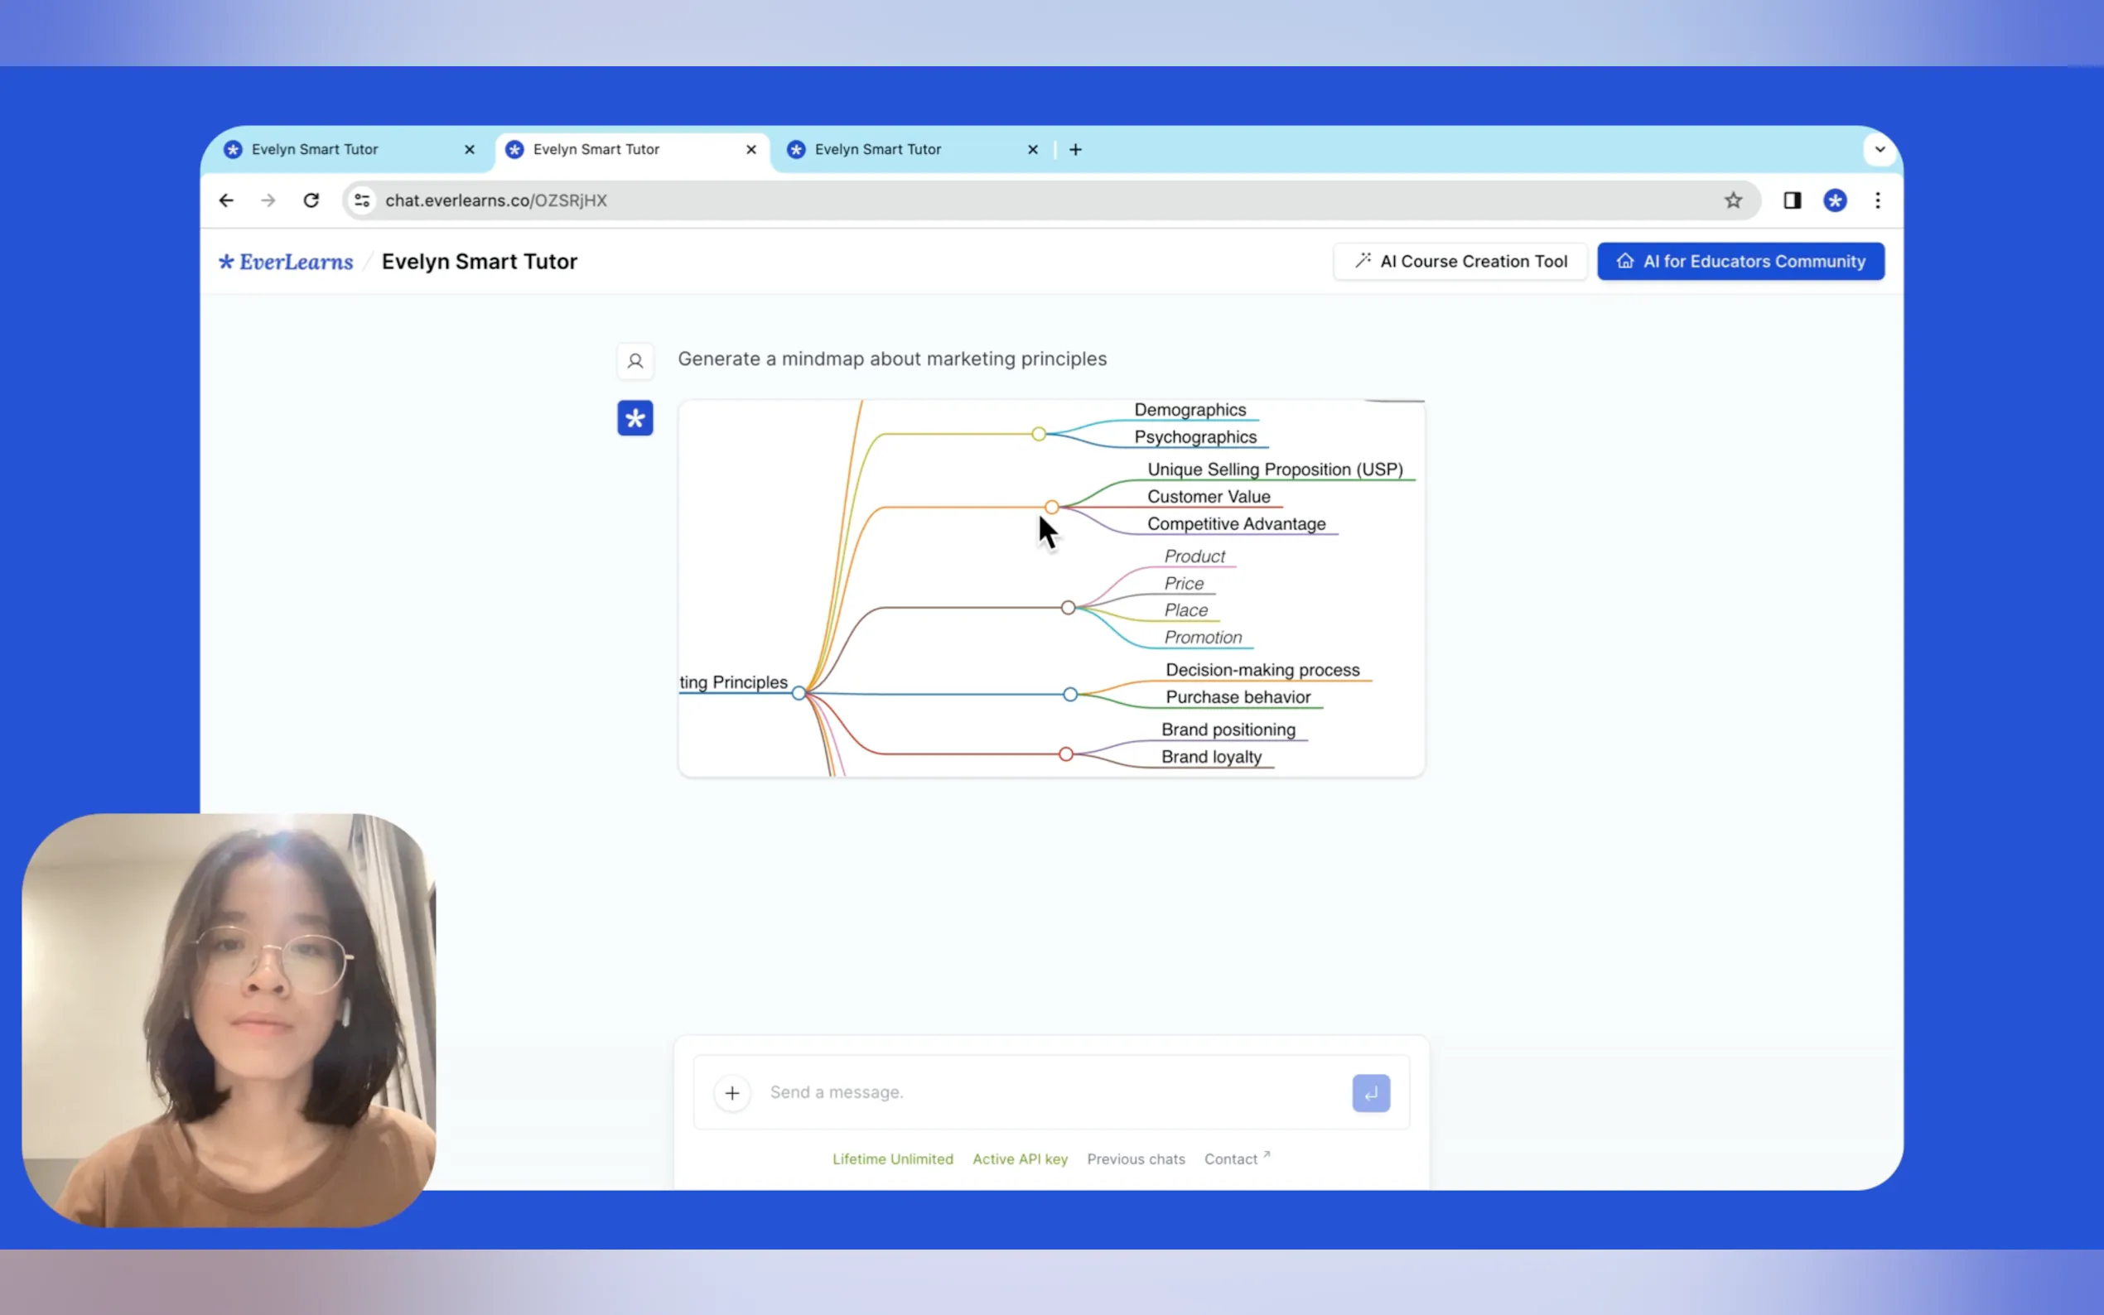Bookmark this page with star icon

tap(1733, 200)
